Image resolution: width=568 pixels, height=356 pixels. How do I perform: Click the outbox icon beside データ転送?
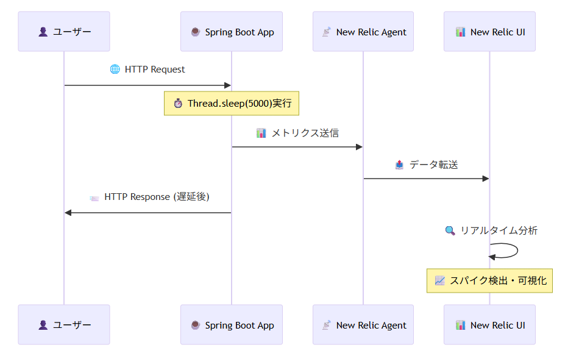(x=399, y=165)
